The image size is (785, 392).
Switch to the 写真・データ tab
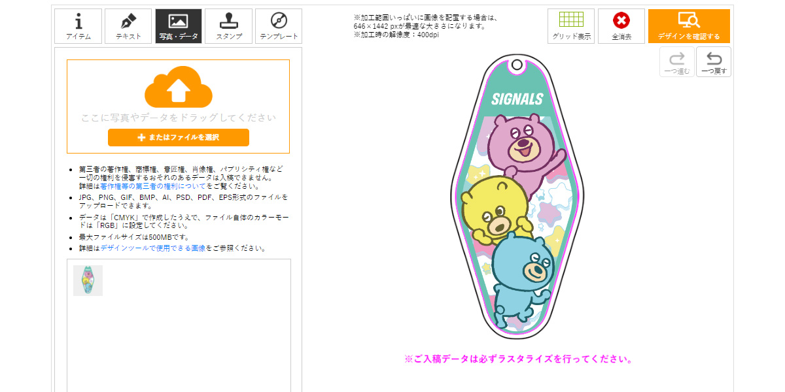[x=179, y=25]
